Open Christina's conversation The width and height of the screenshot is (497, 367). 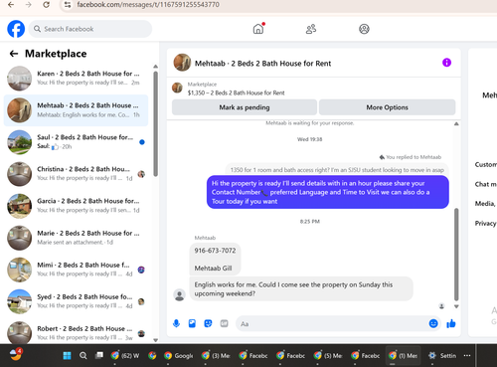tap(76, 174)
